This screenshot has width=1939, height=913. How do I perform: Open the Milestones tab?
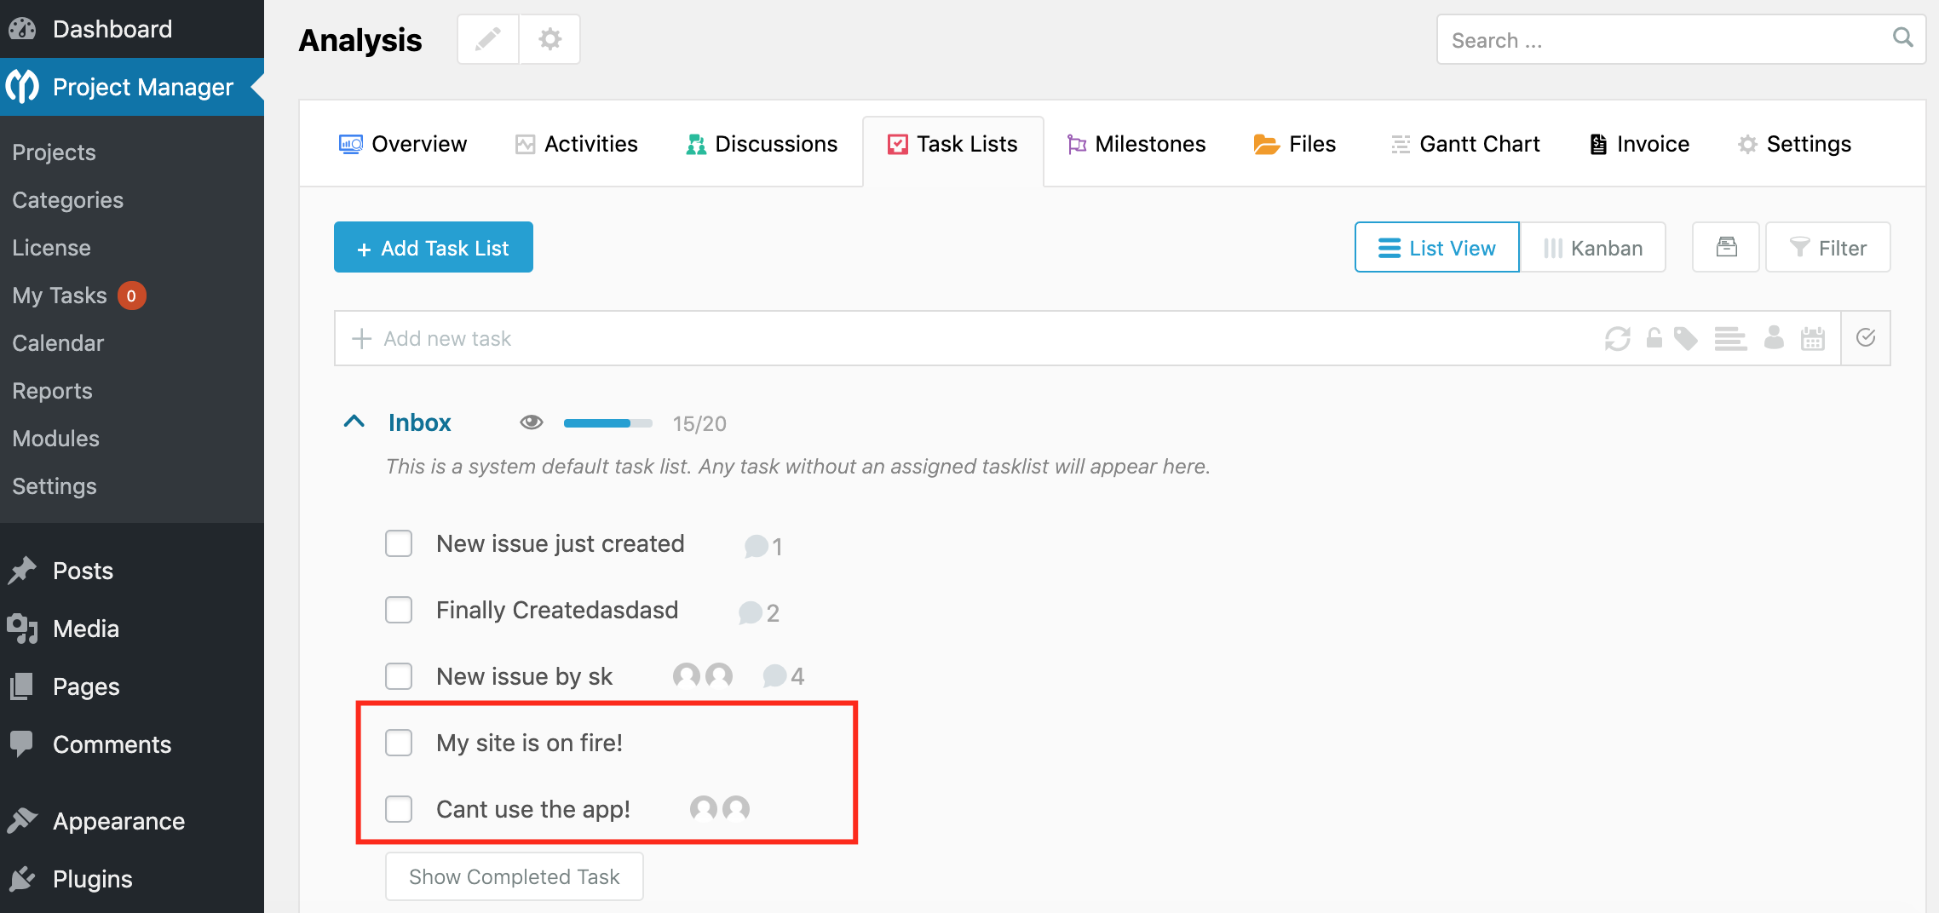[1136, 144]
